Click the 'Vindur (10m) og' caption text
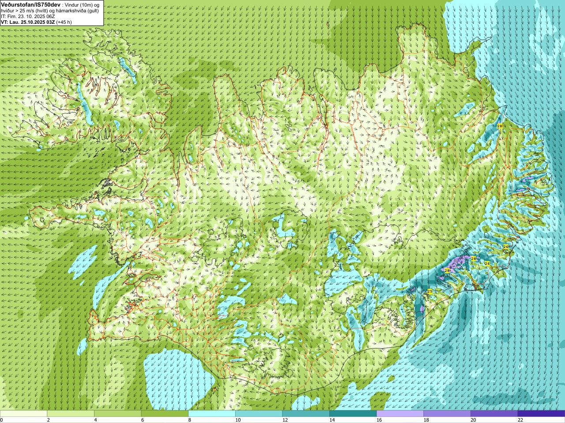The height and width of the screenshot is (423, 565). [x=82, y=4]
